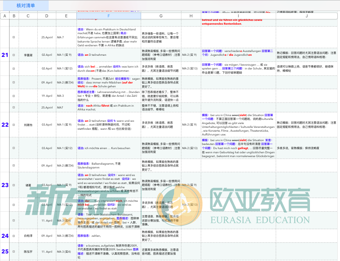The width and height of the screenshot is (340, 261).
Task: Select the name cell 刘晟怡
Action: 28,125
